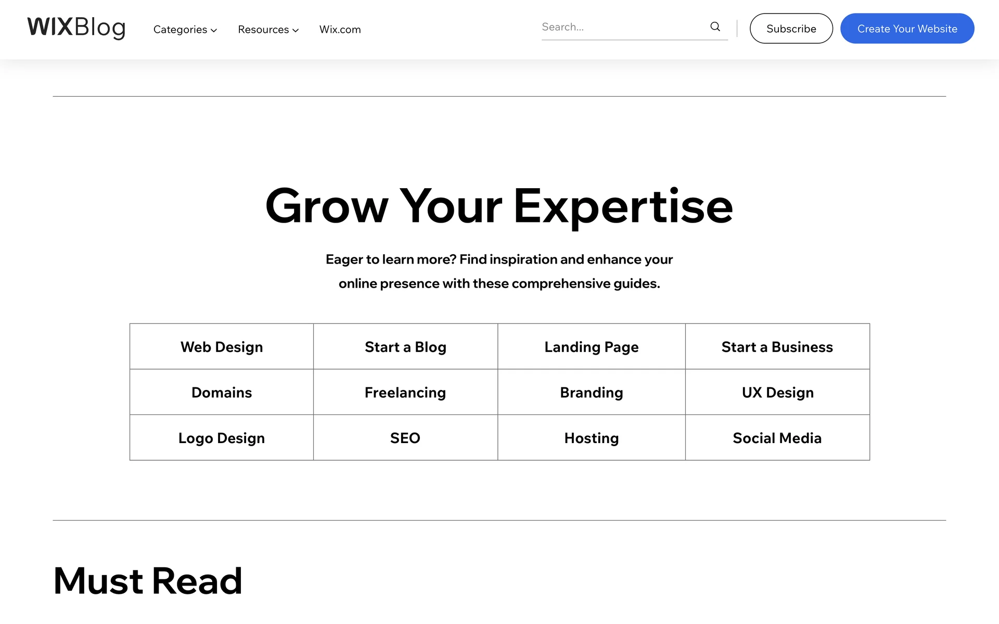Go to the Domains guide
This screenshot has height=624, width=999.
(222, 393)
